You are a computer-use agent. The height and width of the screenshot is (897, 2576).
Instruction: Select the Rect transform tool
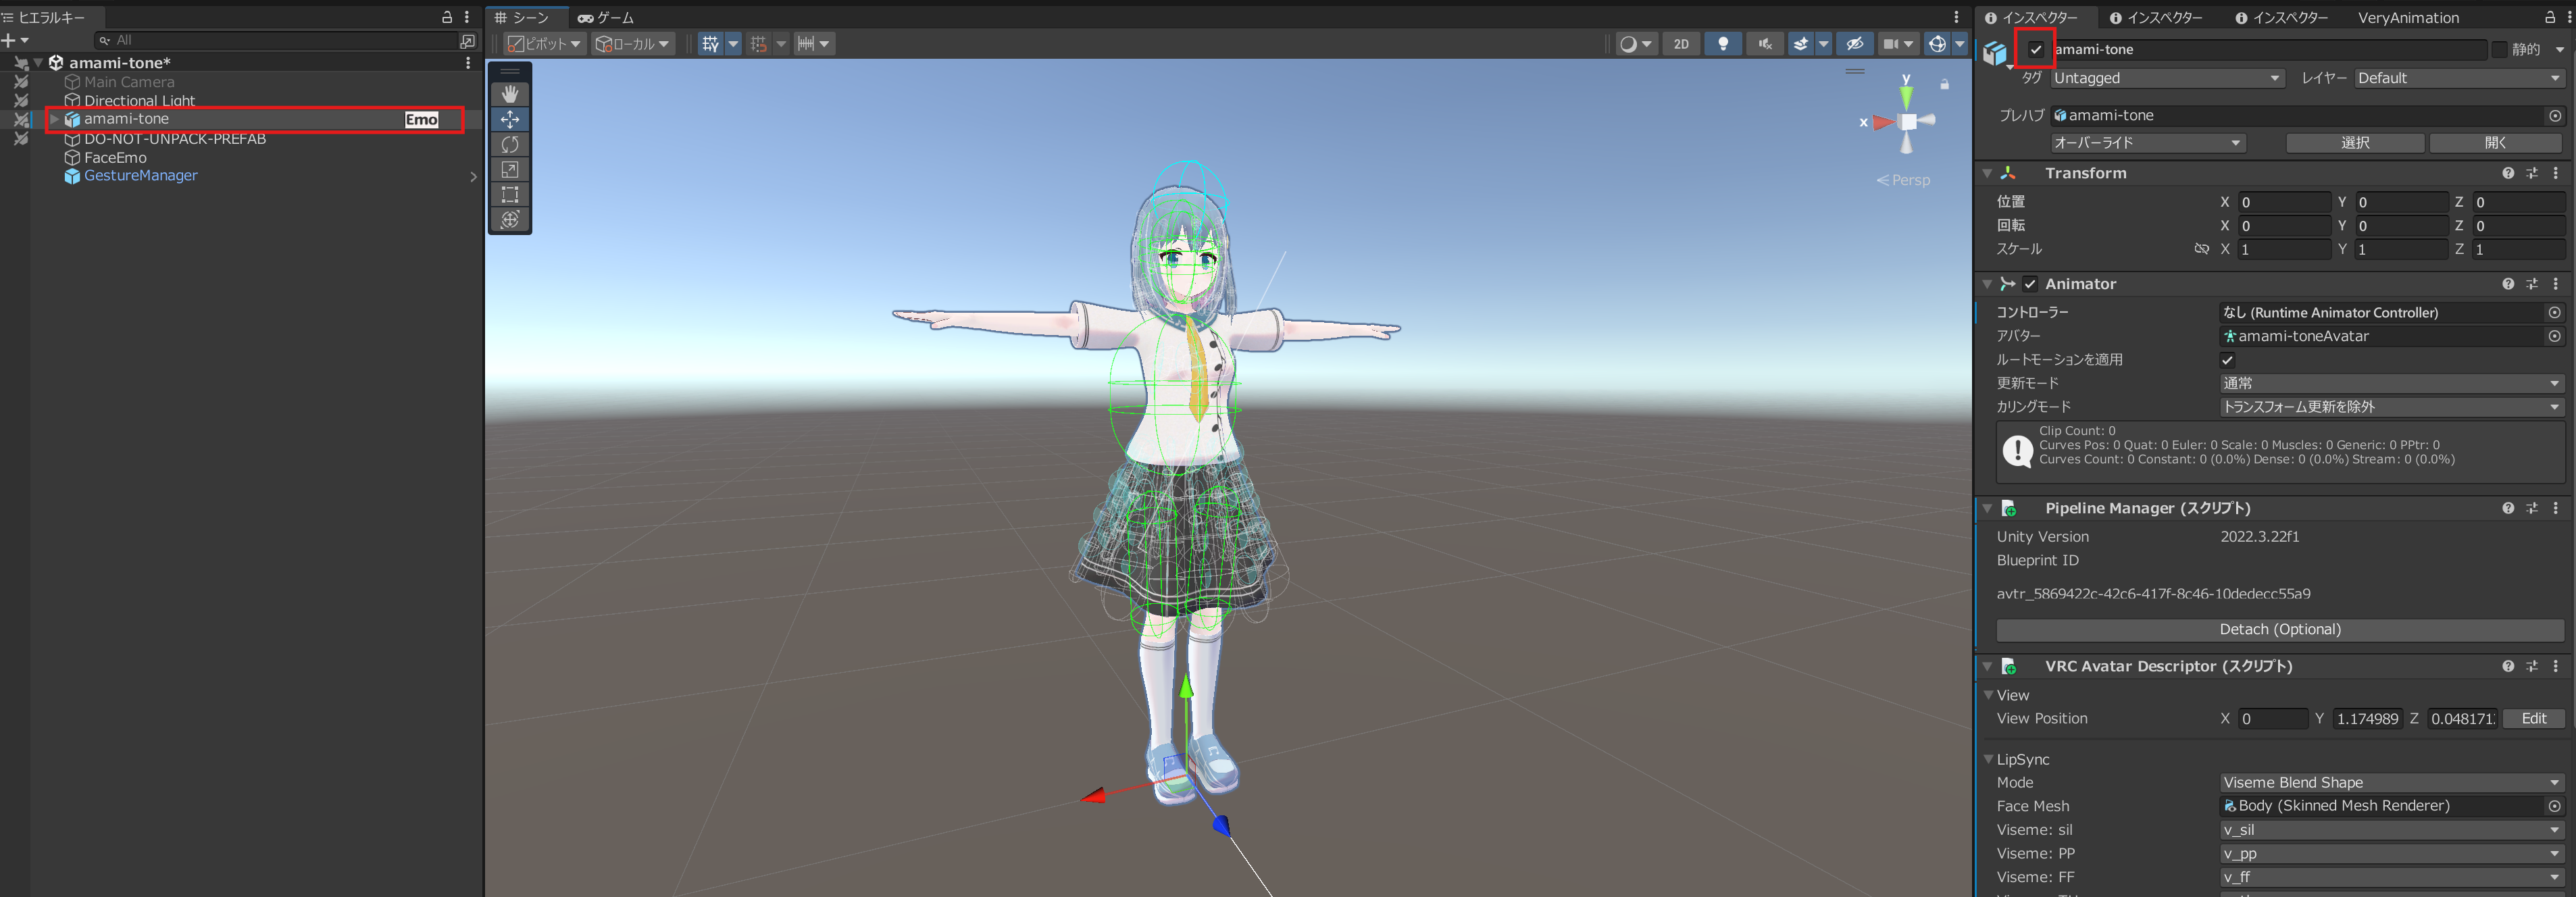[510, 194]
